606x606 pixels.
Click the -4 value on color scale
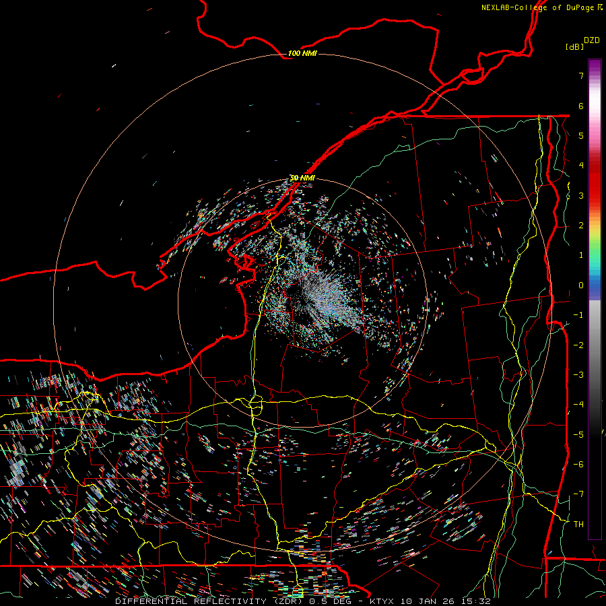pyautogui.click(x=578, y=404)
